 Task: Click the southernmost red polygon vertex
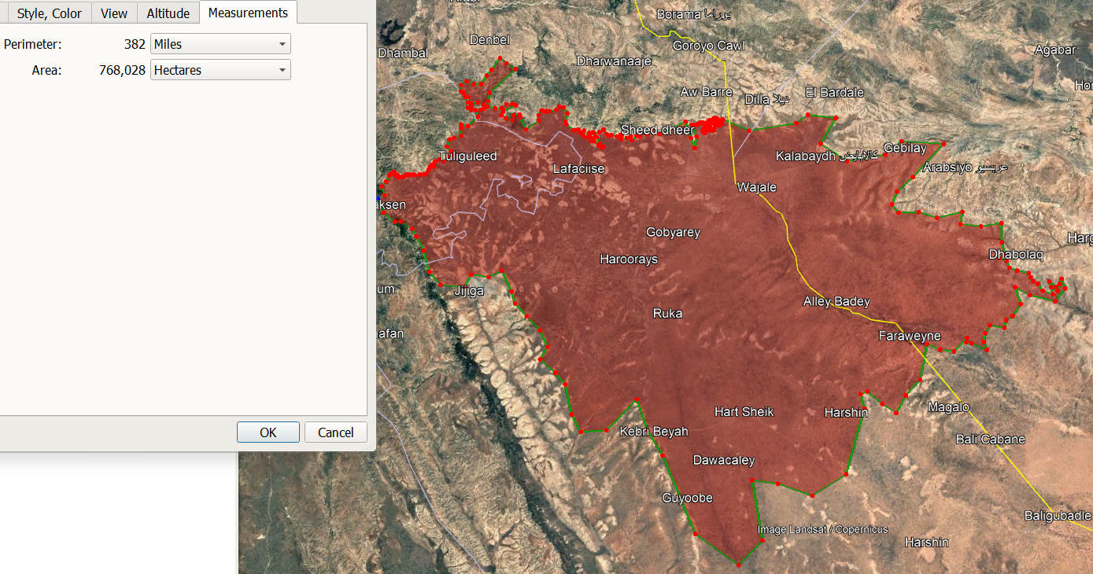[x=738, y=565]
